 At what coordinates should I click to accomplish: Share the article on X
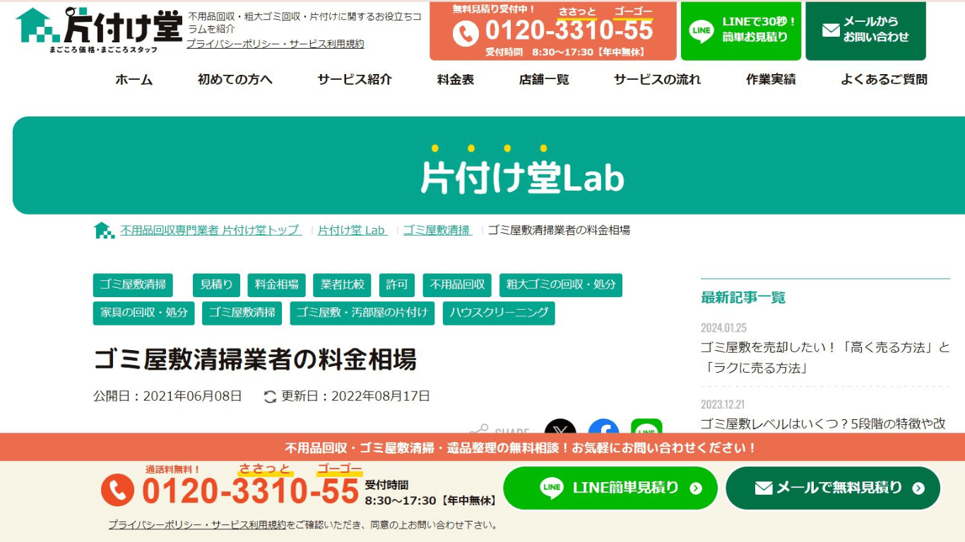[560, 428]
